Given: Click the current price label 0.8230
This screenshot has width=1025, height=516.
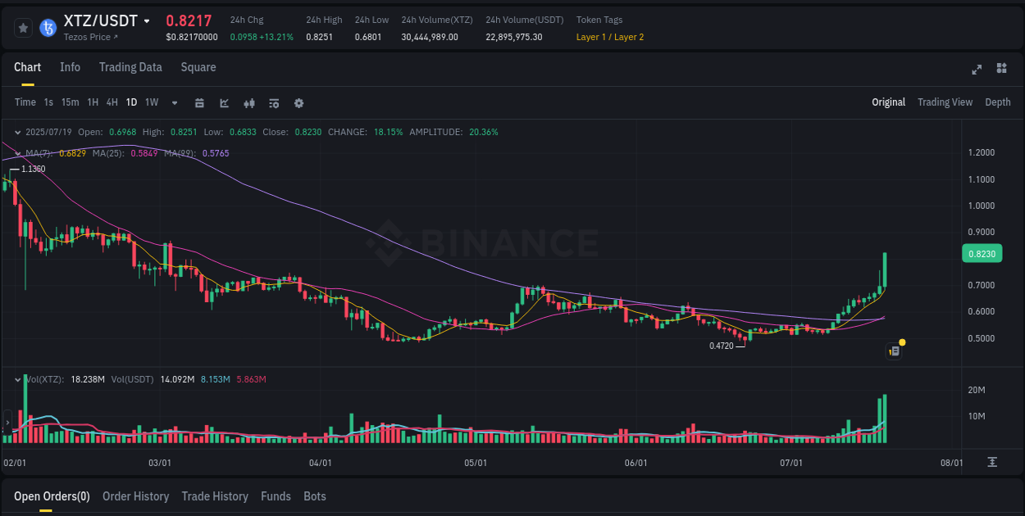Looking at the screenshot, I should click(982, 253).
